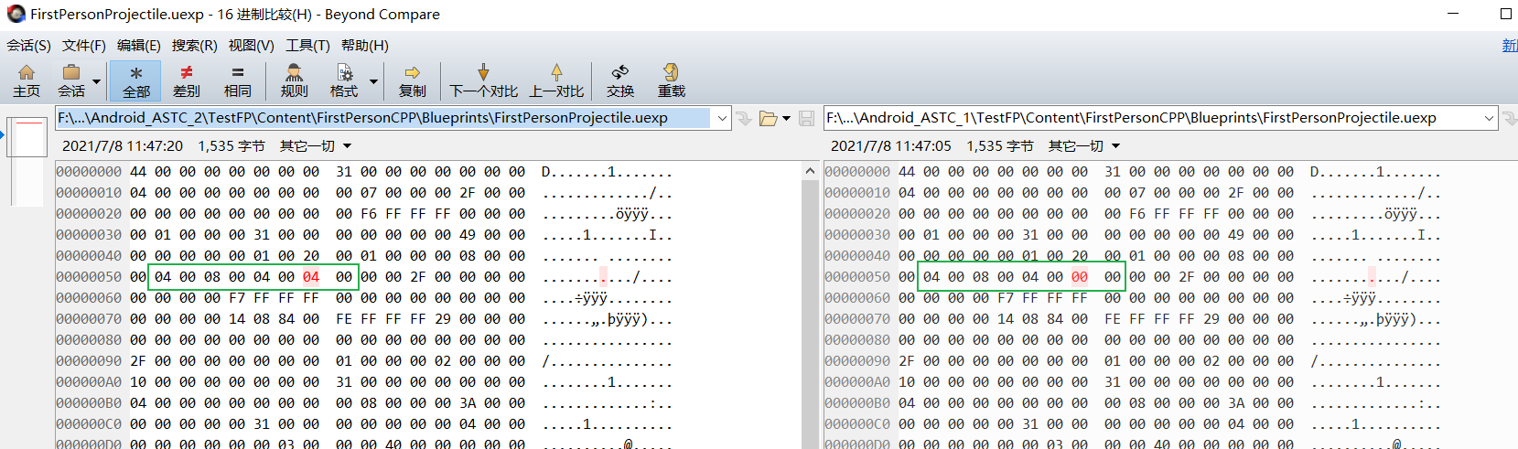Open the right pane 其它一切 dropdown
Image resolution: width=1518 pixels, height=449 pixels.
click(x=1084, y=146)
